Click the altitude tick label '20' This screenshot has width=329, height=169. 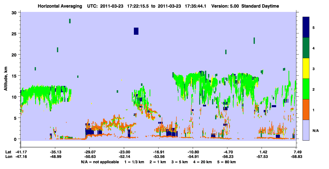point(15,55)
